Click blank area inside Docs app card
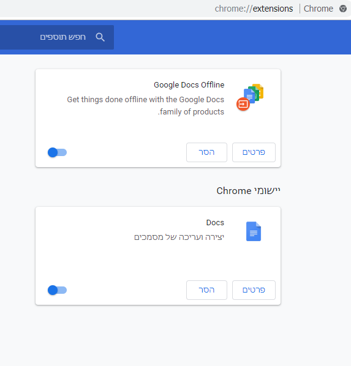 coord(117,261)
